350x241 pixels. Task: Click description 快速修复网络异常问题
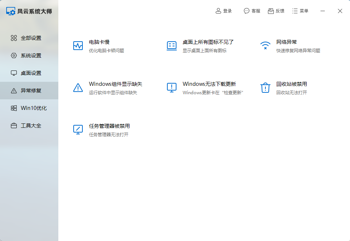pos(298,51)
